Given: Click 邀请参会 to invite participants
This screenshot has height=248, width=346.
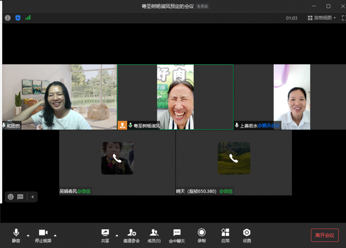Looking at the screenshot, I should point(131,235).
